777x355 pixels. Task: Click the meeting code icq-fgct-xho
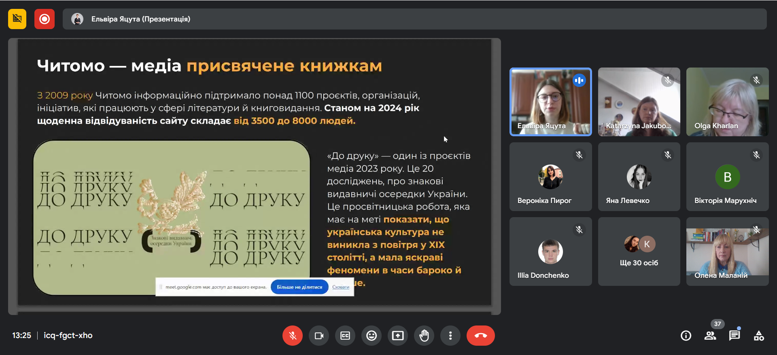click(68, 336)
